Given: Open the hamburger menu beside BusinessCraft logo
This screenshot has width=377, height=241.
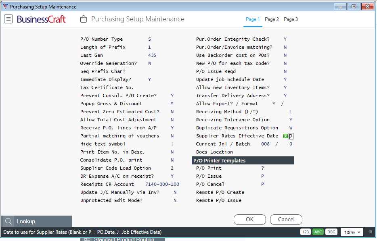Looking at the screenshot, I should pyautogui.click(x=8, y=19).
